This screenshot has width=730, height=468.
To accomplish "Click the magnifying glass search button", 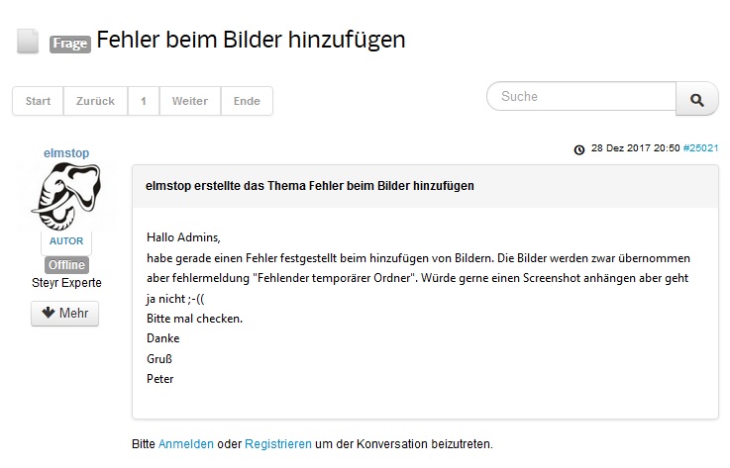I will point(697,99).
